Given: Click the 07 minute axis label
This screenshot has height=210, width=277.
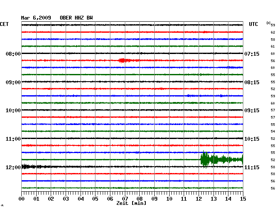Looking at the screenshot, I should tap(125, 199).
